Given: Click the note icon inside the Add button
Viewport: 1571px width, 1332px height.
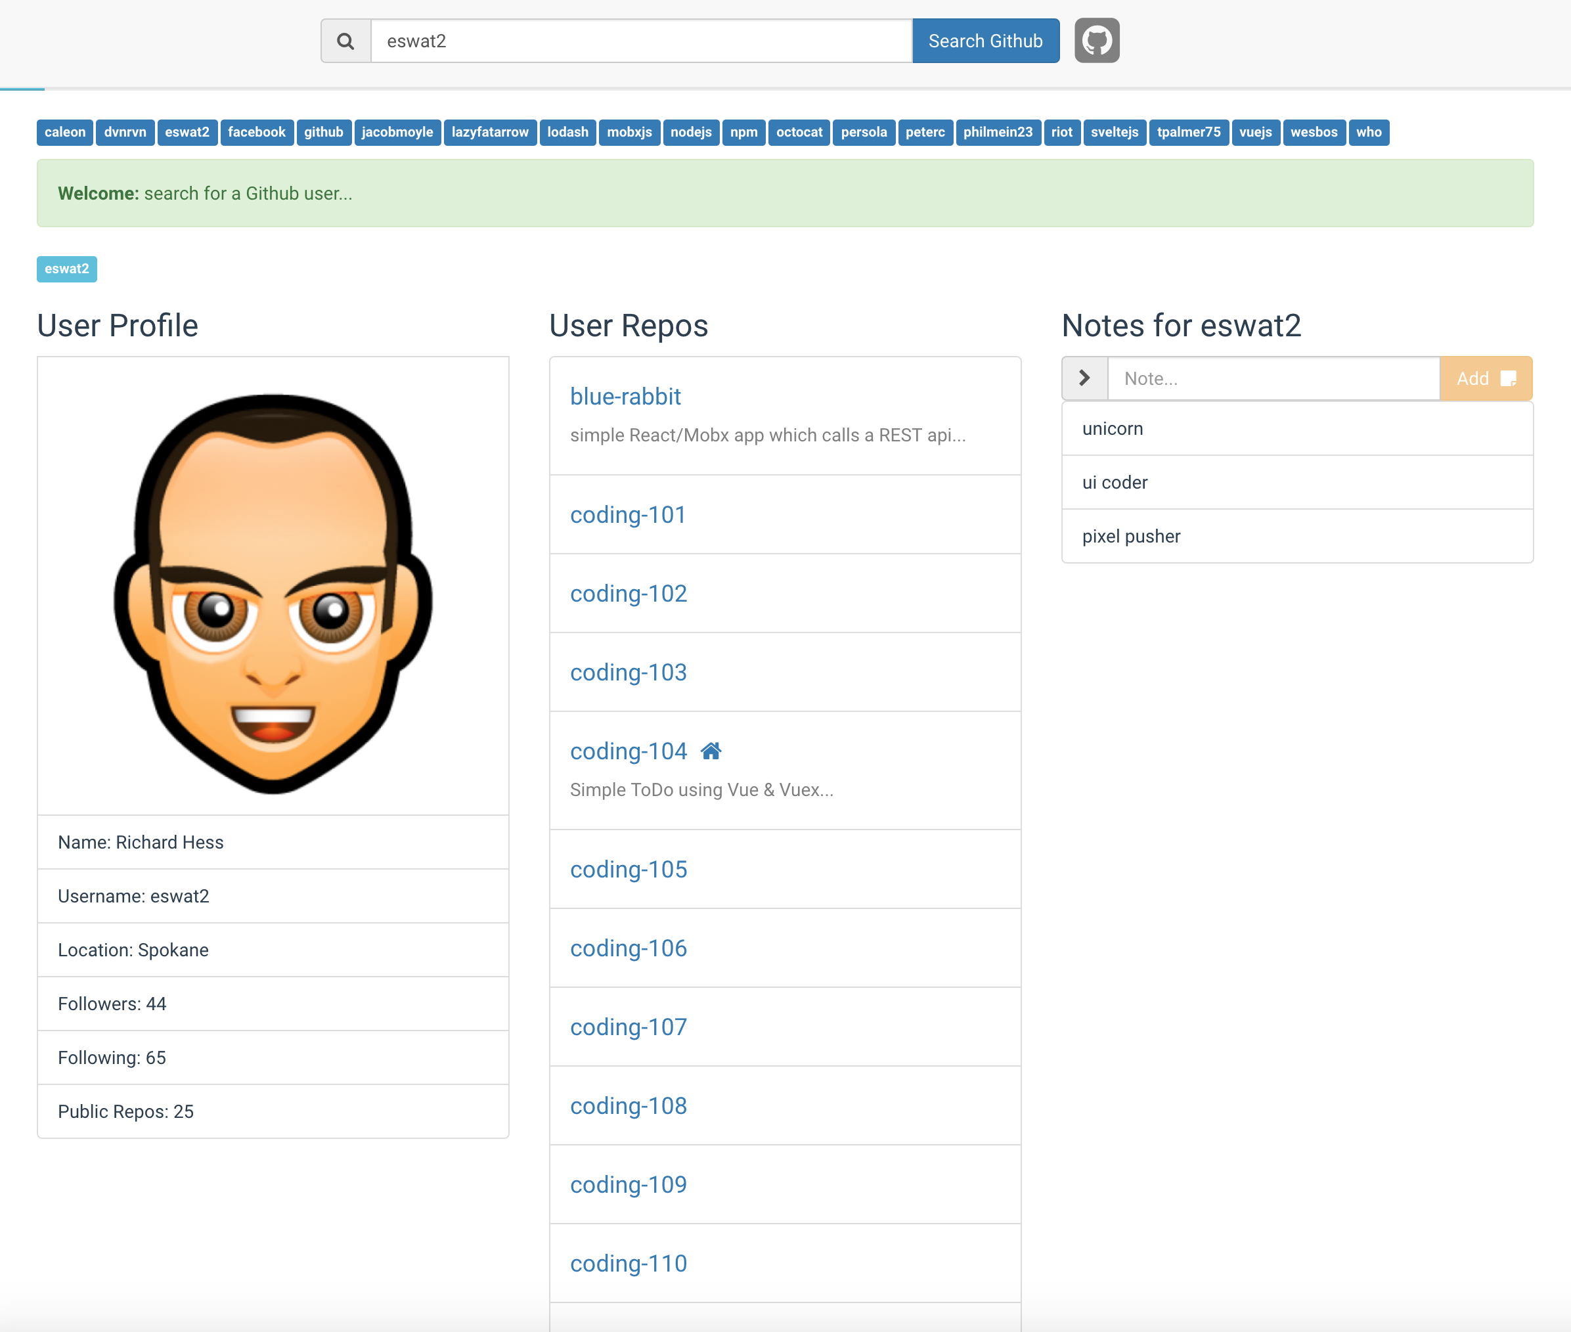Looking at the screenshot, I should 1507,378.
